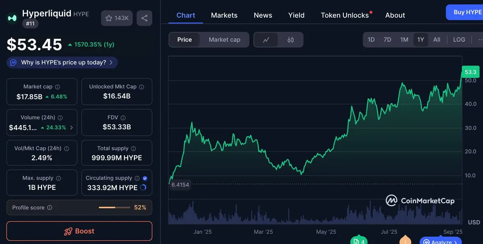Viewport: 483px width, 244px height.
Task: Select 1D time range
Action: [x=371, y=40]
